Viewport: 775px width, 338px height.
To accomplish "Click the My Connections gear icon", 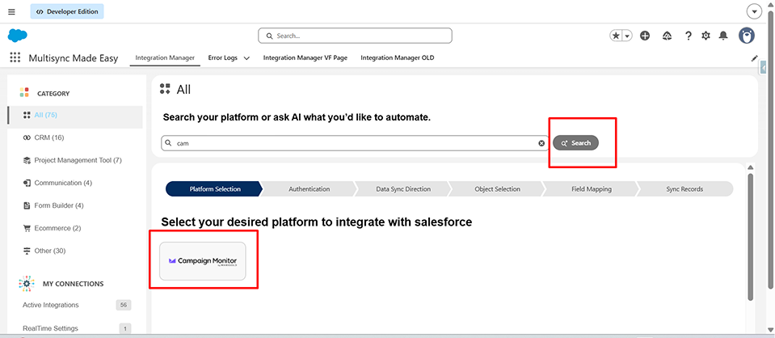I will tap(27, 284).
